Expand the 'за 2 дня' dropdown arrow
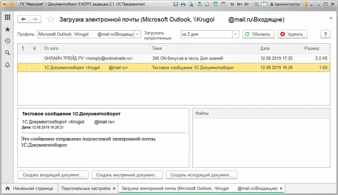The width and height of the screenshot is (338, 195). pos(235,34)
